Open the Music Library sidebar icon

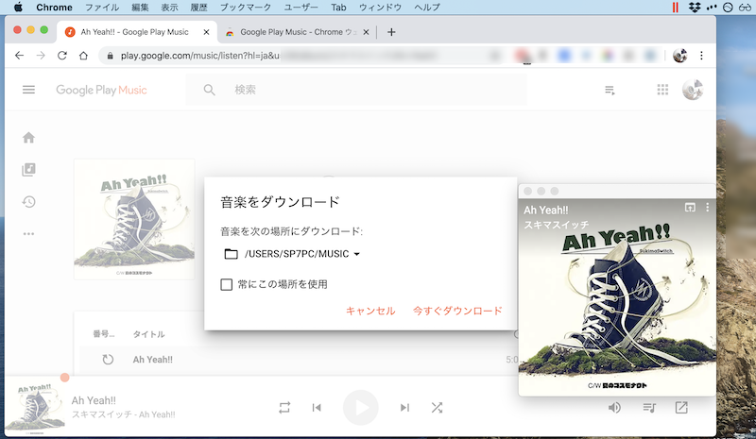(x=28, y=170)
